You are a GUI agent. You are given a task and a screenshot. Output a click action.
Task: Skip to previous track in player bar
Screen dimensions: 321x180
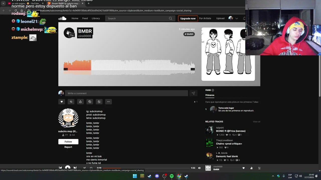[60, 168]
